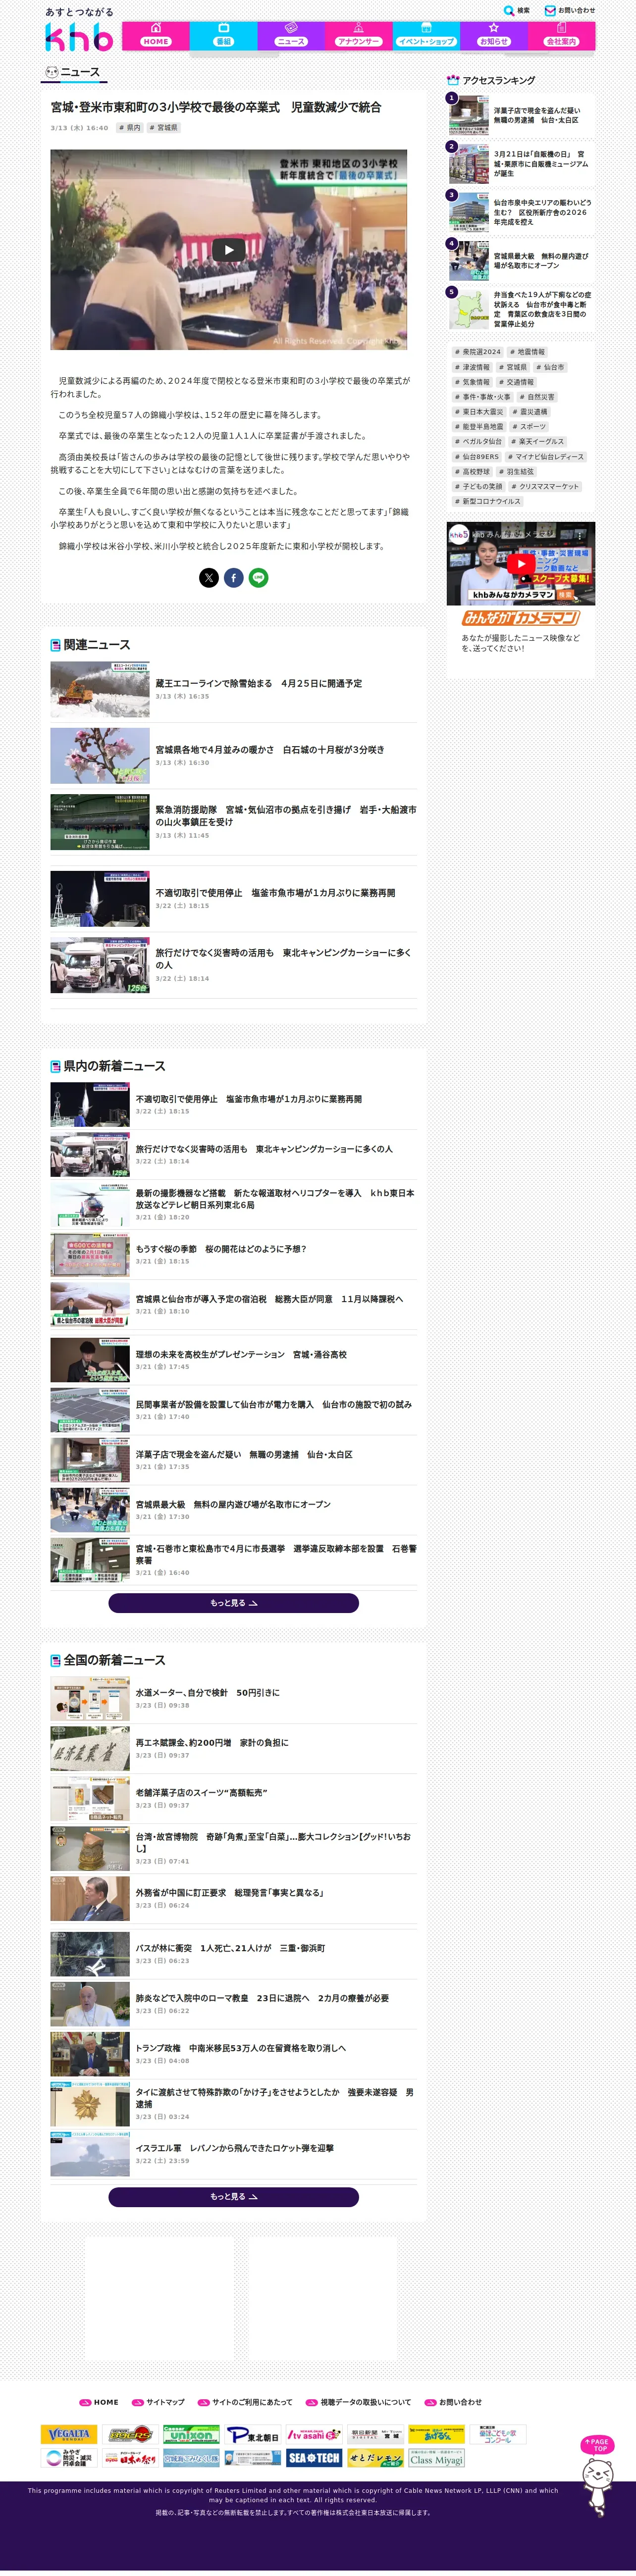The width and height of the screenshot is (636, 2576).
Task: Open 新たな報道取材ヘリコプター article
Action: tap(234, 1204)
